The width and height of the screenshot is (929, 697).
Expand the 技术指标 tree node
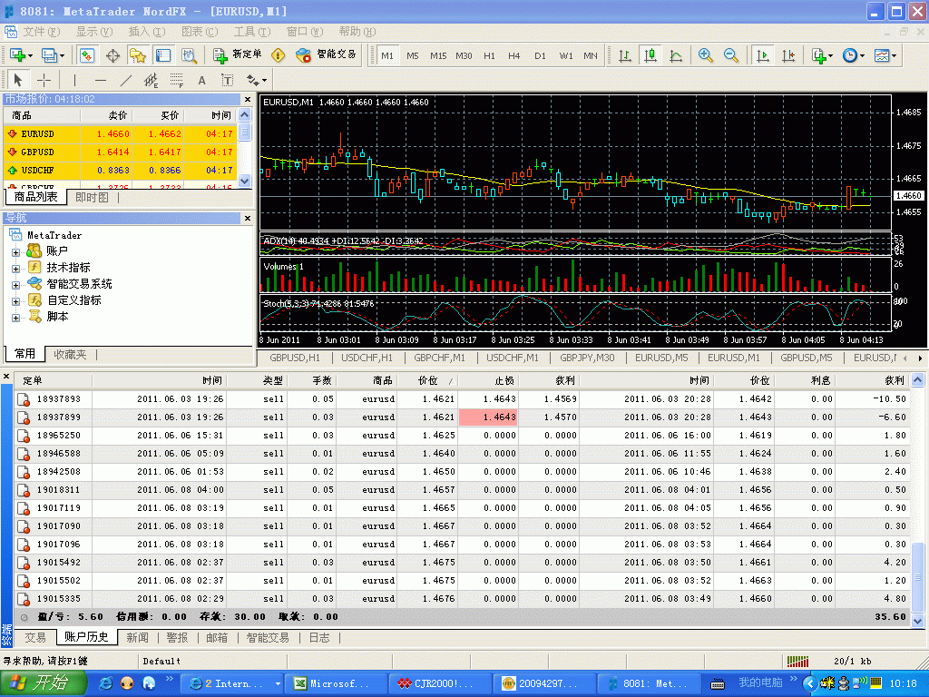pos(15,268)
